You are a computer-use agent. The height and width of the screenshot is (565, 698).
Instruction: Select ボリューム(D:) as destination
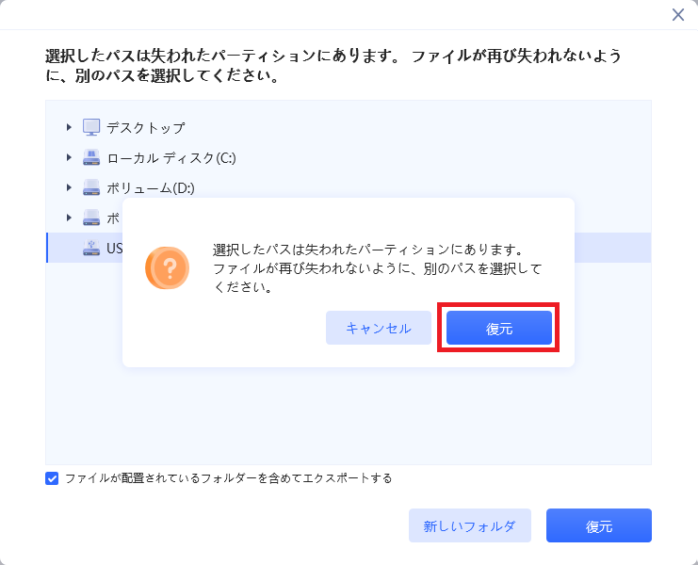pos(151,188)
